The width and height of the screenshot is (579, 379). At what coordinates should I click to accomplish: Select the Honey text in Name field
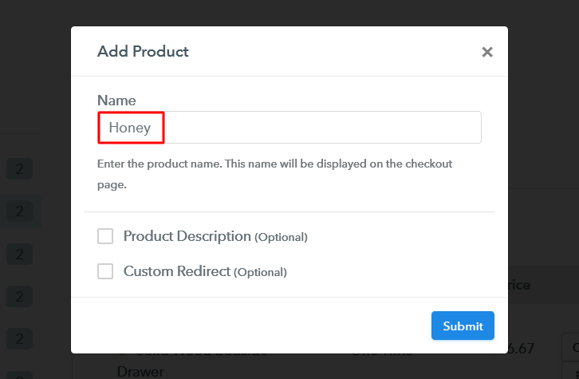(130, 128)
